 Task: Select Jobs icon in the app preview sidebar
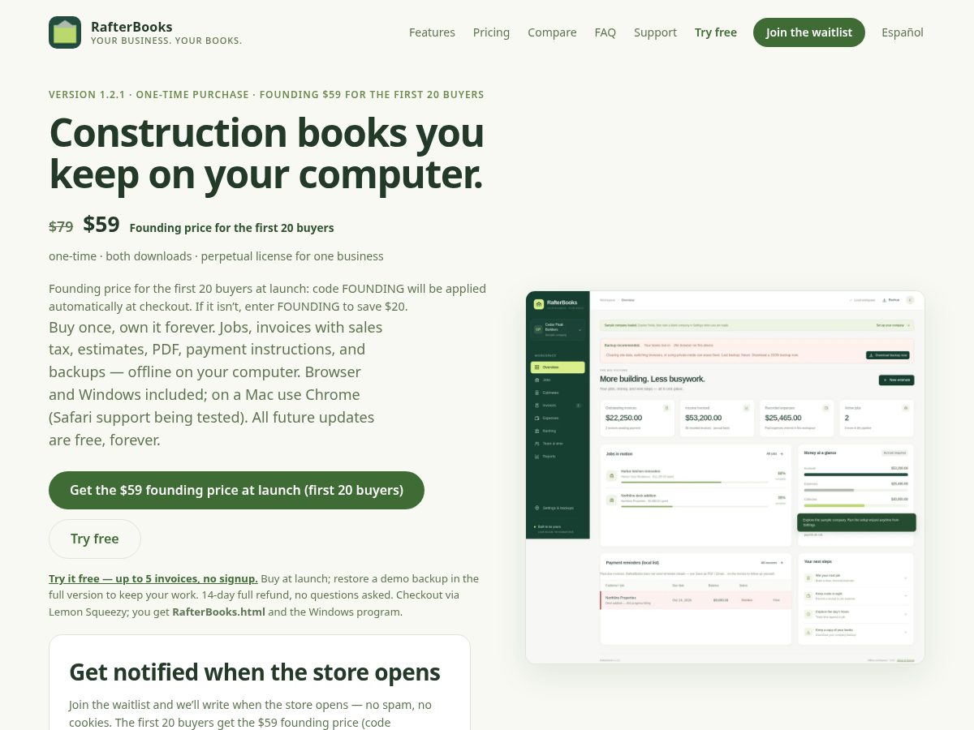537,380
